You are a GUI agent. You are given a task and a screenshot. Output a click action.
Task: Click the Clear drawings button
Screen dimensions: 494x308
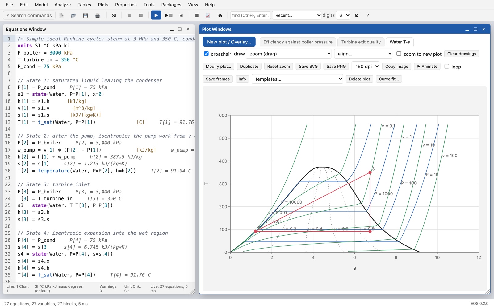(x=462, y=54)
